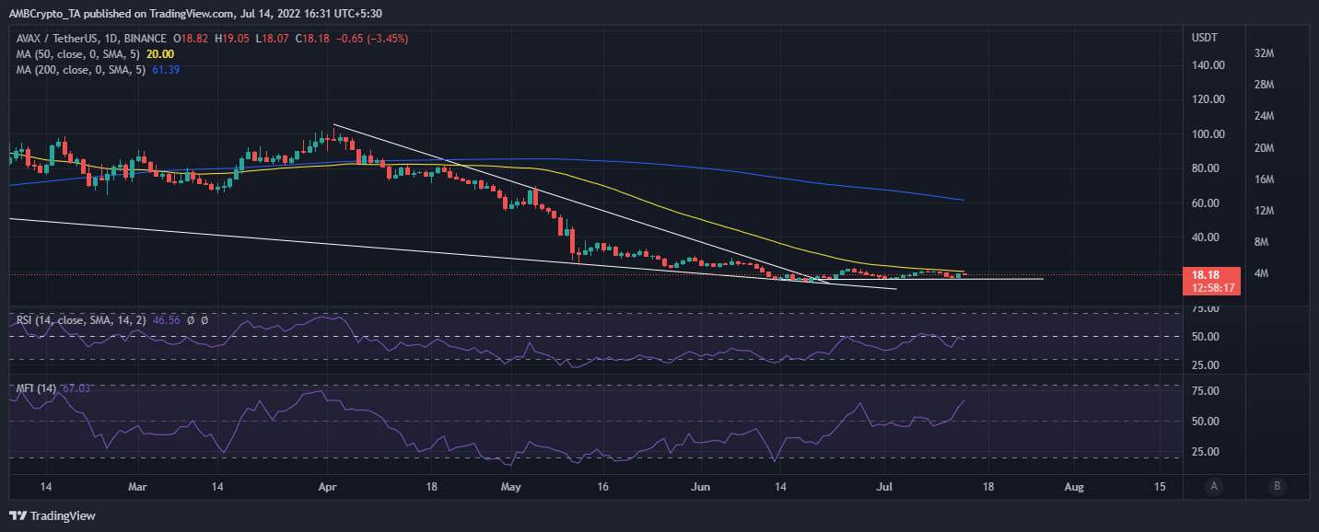
Task: Click the 4M volume scale label
Action: coord(1261,274)
